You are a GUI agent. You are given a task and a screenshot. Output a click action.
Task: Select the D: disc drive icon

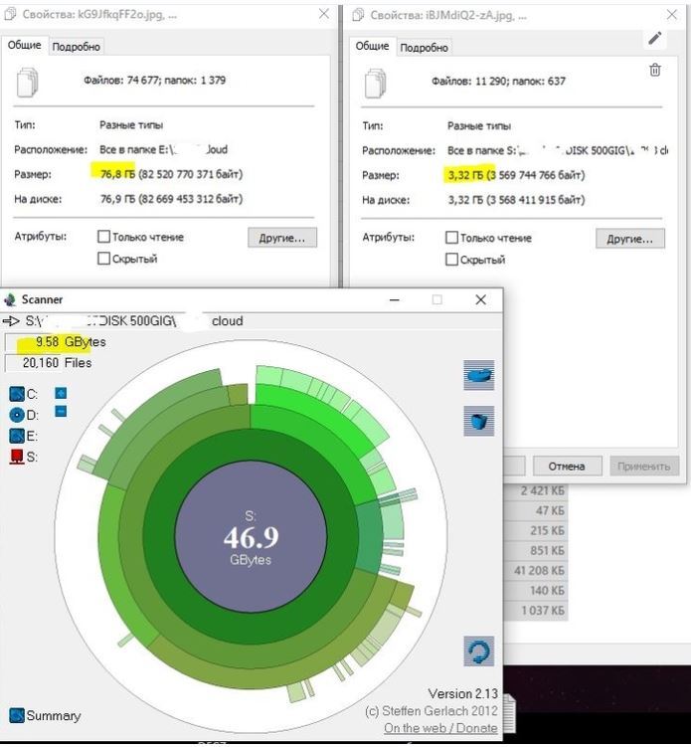coord(17,415)
